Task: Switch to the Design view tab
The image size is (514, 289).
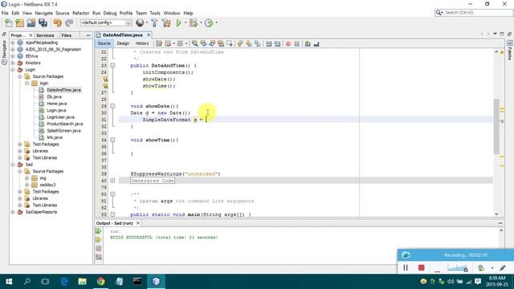Action: pos(123,43)
